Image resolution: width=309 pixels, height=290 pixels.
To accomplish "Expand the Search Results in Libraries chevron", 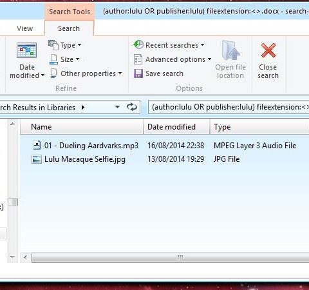I will [x=83, y=107].
